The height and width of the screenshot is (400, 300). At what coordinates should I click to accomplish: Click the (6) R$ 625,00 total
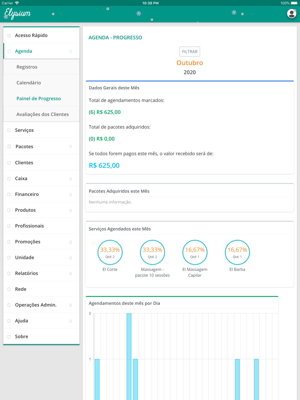click(105, 112)
